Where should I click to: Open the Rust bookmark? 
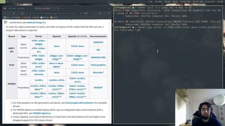point(7,17)
